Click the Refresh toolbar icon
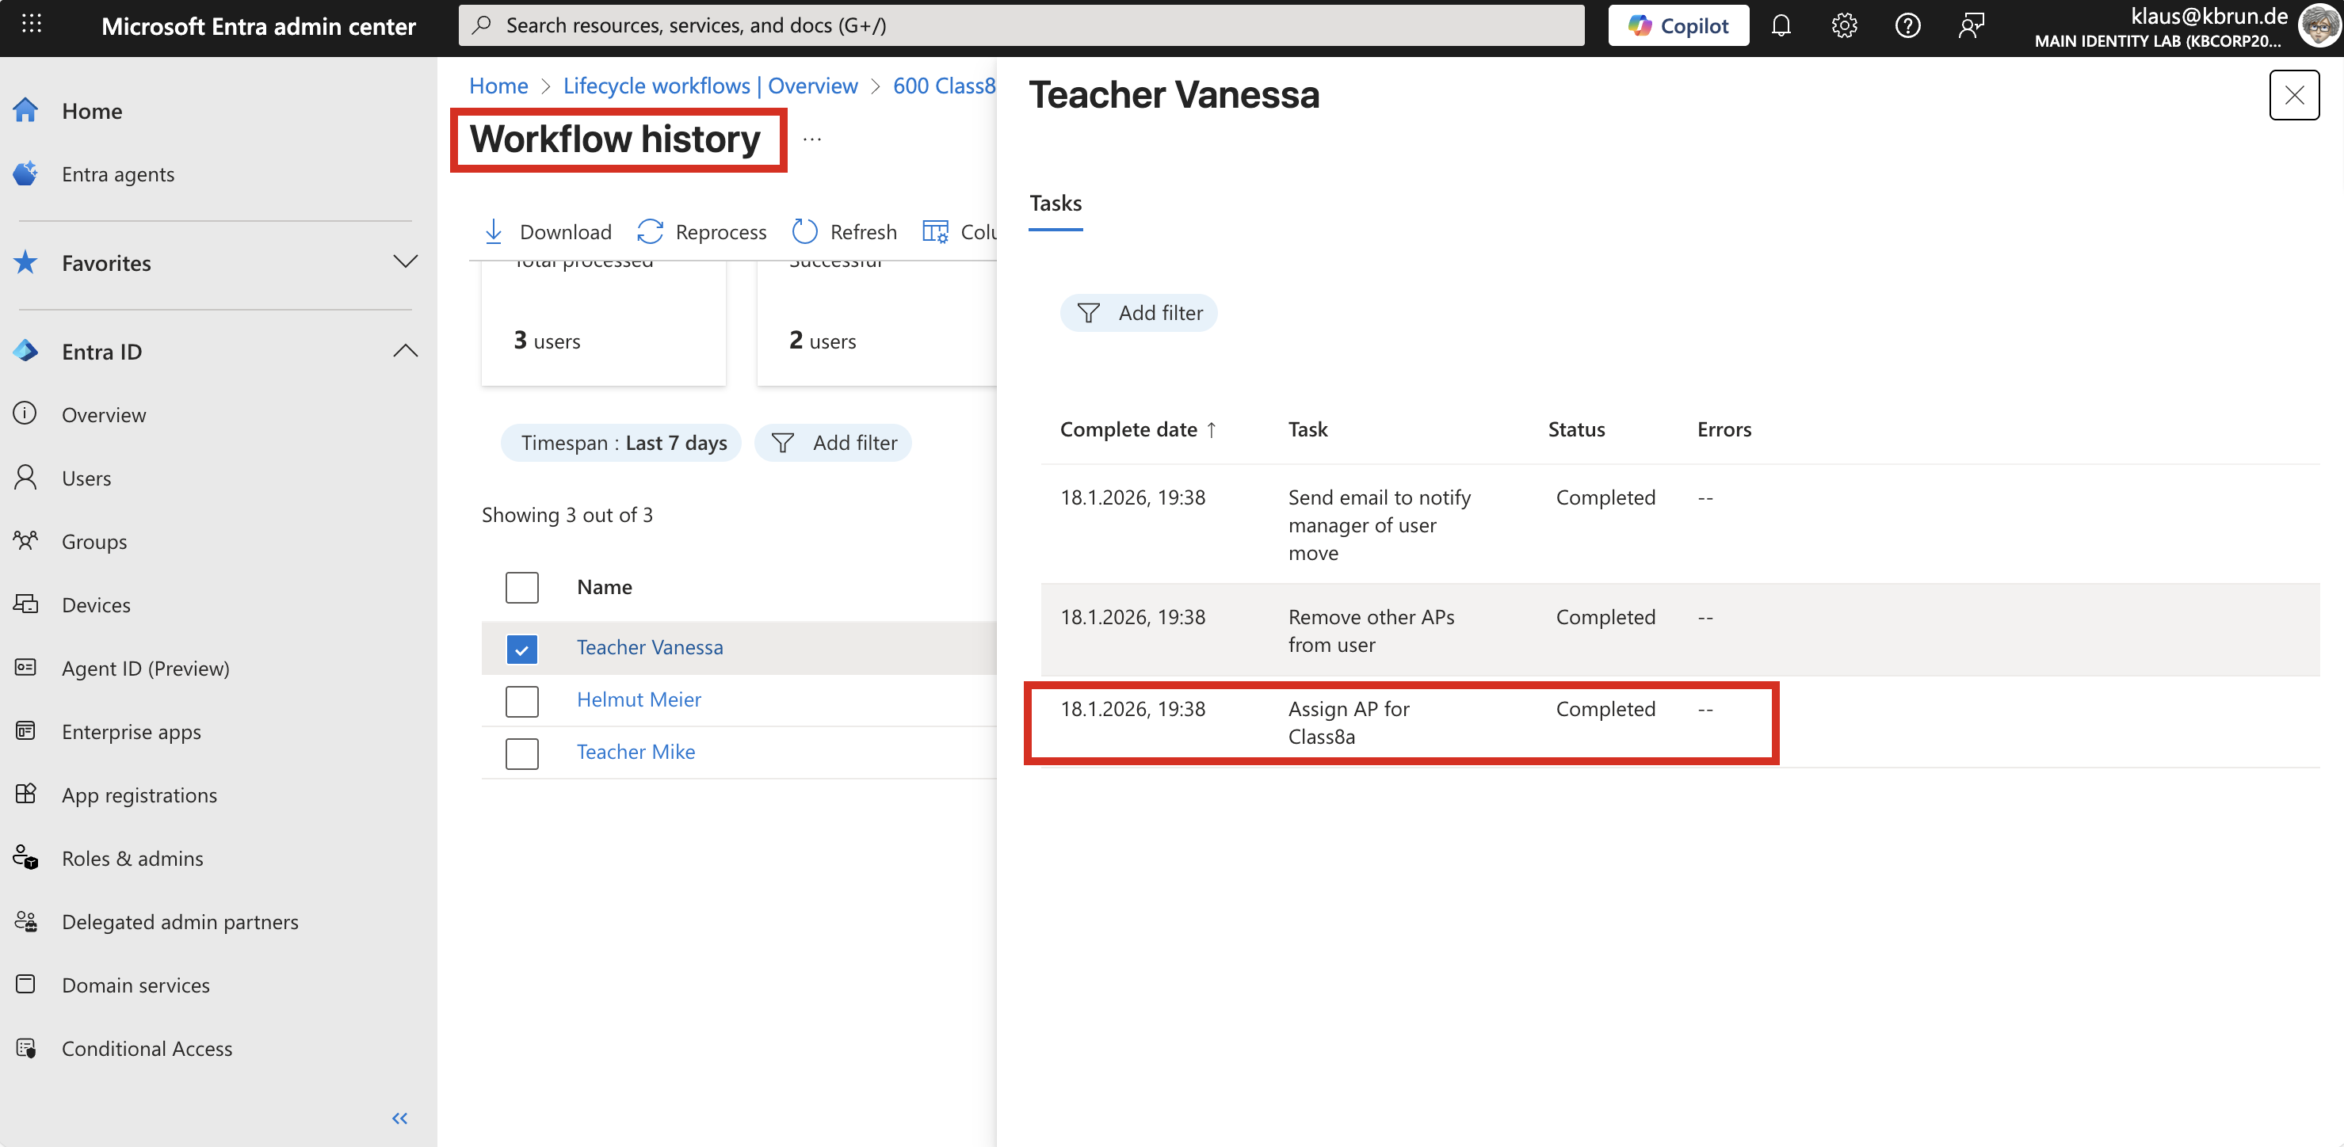2344x1147 pixels. 804,232
